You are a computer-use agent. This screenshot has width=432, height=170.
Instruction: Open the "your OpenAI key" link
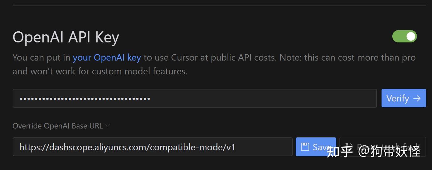[x=107, y=57]
